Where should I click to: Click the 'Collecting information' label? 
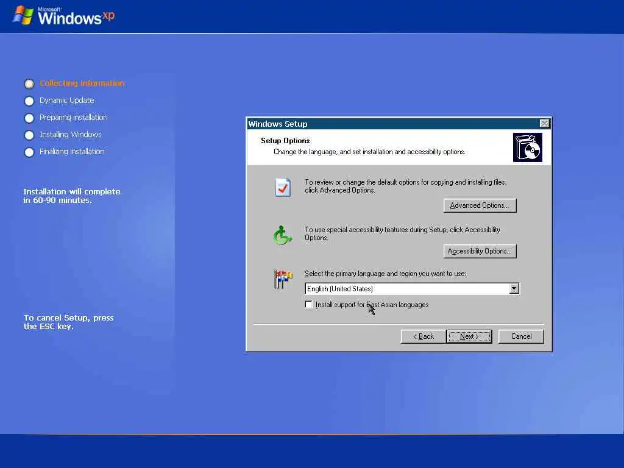(x=82, y=83)
